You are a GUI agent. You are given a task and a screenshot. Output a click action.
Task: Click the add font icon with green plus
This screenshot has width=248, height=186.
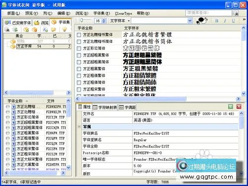[45, 30]
